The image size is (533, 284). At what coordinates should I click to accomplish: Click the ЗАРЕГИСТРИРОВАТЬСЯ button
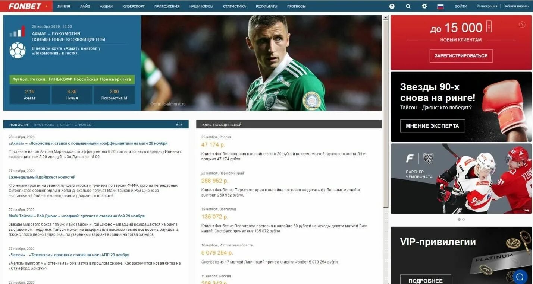click(x=461, y=56)
